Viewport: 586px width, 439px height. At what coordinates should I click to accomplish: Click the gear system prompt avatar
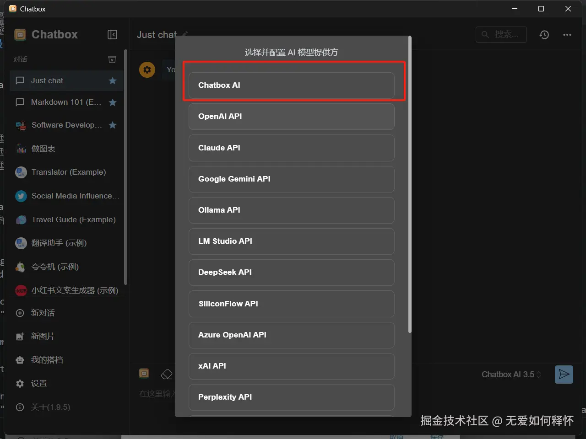click(x=147, y=70)
